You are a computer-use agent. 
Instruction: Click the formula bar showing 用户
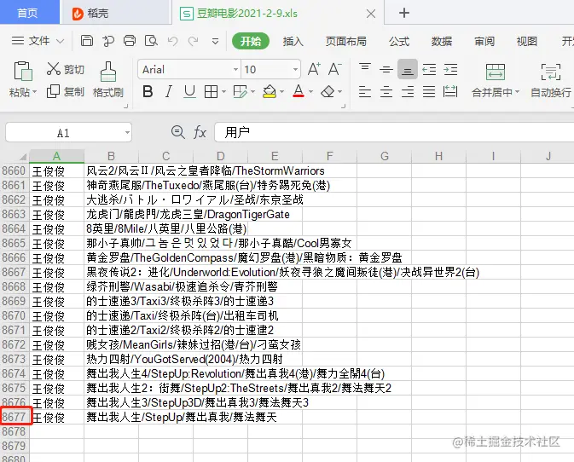click(394, 132)
